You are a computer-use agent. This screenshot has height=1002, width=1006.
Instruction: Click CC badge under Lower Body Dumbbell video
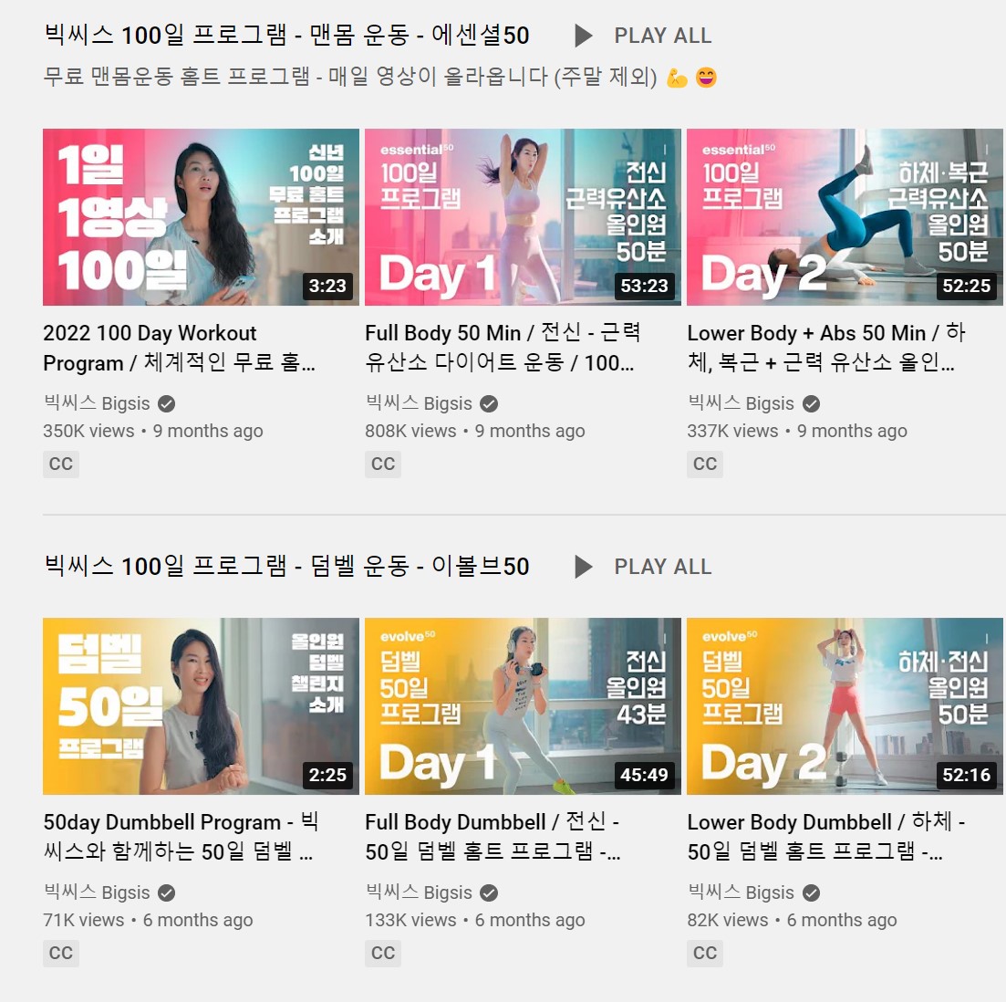coord(705,954)
